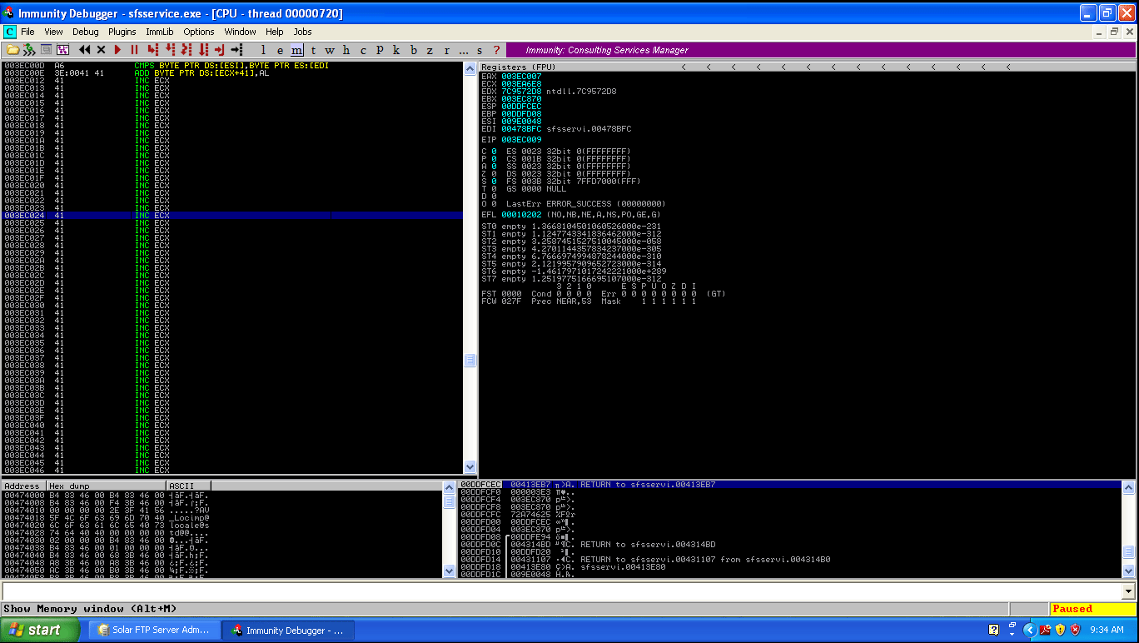
Task: Open the Plugins menu
Action: [122, 32]
